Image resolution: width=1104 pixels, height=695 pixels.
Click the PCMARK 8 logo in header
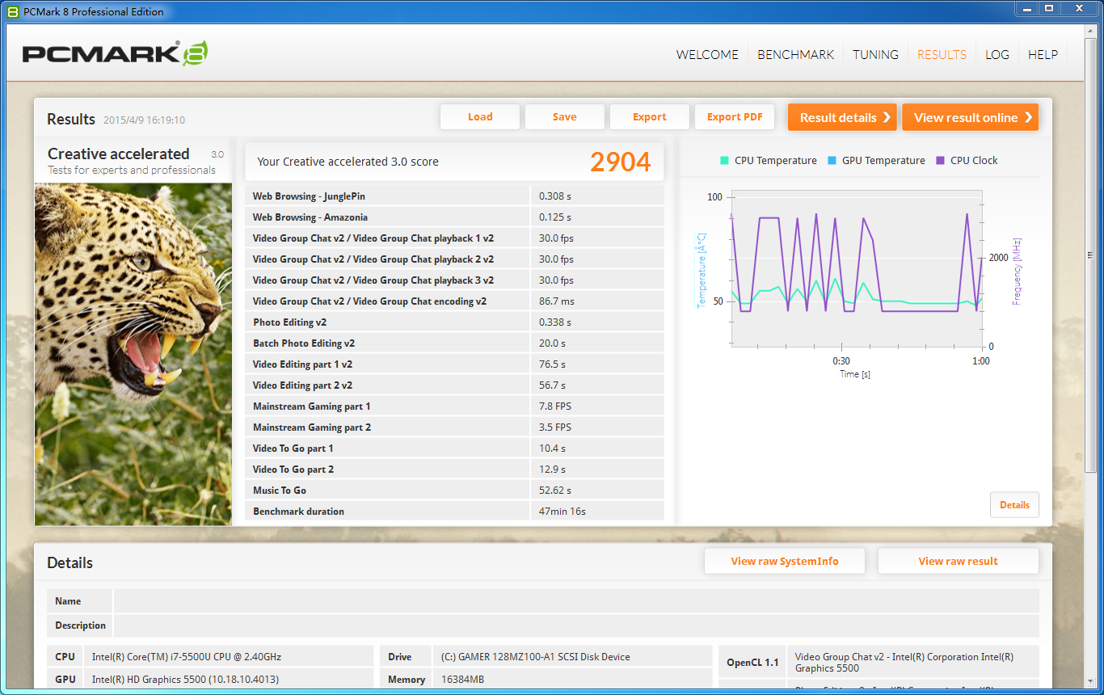(115, 53)
